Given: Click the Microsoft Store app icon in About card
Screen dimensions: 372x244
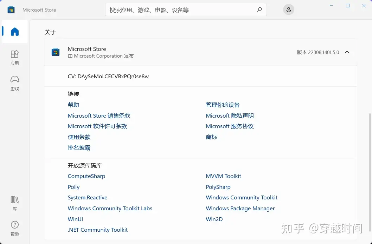Looking at the screenshot, I should [56, 52].
